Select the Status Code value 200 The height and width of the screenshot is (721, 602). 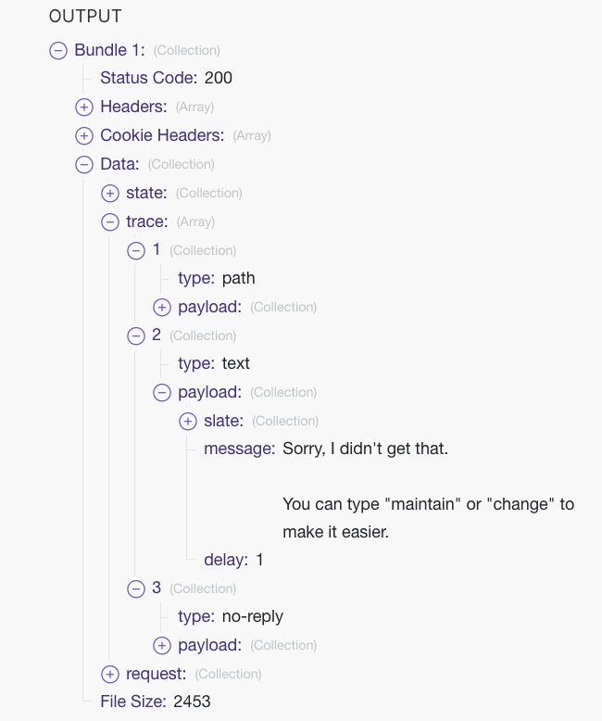[219, 78]
